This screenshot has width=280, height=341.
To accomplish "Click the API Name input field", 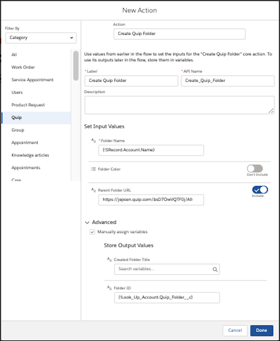I will [x=228, y=81].
